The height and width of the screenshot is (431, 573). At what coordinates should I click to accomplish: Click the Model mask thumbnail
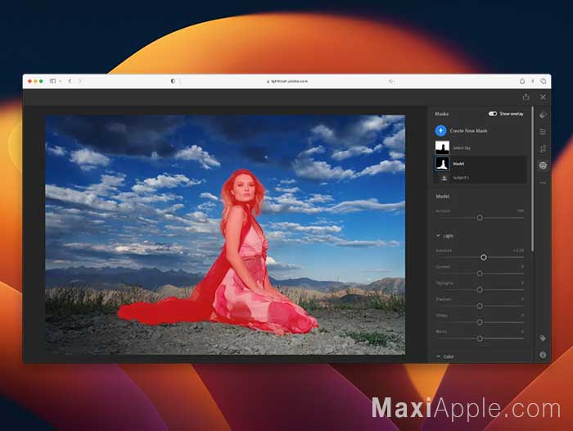point(442,164)
